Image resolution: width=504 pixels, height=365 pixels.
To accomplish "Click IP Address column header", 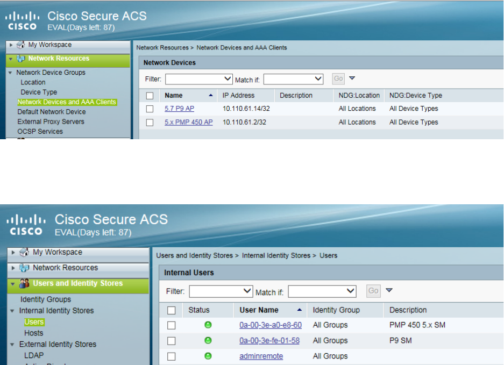I will pyautogui.click(x=238, y=96).
